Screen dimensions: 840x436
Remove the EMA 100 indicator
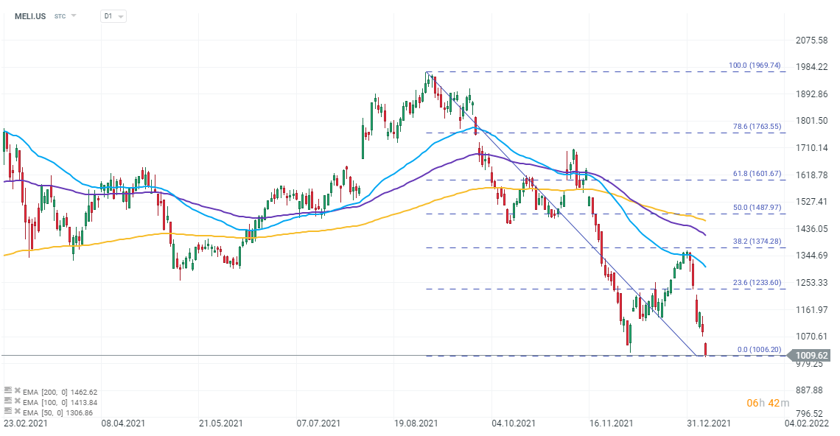16,402
